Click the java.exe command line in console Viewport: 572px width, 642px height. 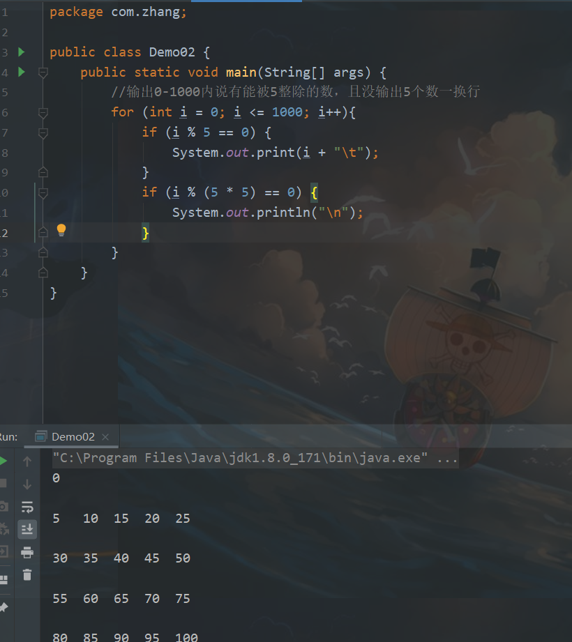click(255, 458)
